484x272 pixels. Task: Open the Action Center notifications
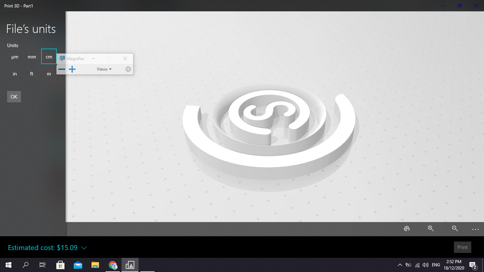473,265
